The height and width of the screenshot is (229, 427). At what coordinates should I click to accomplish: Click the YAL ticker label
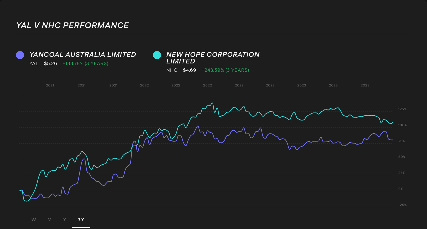34,63
